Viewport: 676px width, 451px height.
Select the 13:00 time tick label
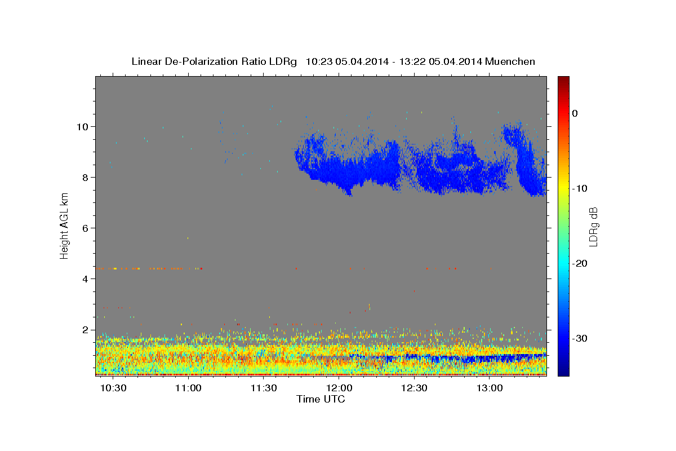point(490,388)
